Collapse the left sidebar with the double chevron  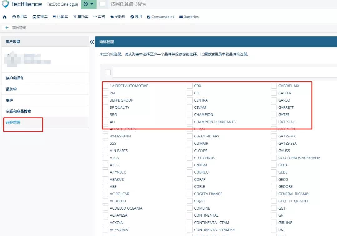pyautogui.click(x=92, y=41)
